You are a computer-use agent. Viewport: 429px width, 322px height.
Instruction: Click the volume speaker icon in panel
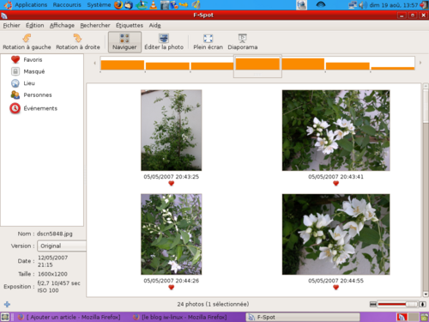pos(363,5)
